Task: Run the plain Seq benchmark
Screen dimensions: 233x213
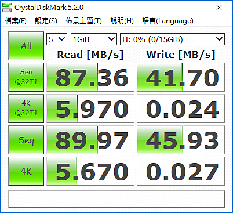Action: tap(26, 140)
